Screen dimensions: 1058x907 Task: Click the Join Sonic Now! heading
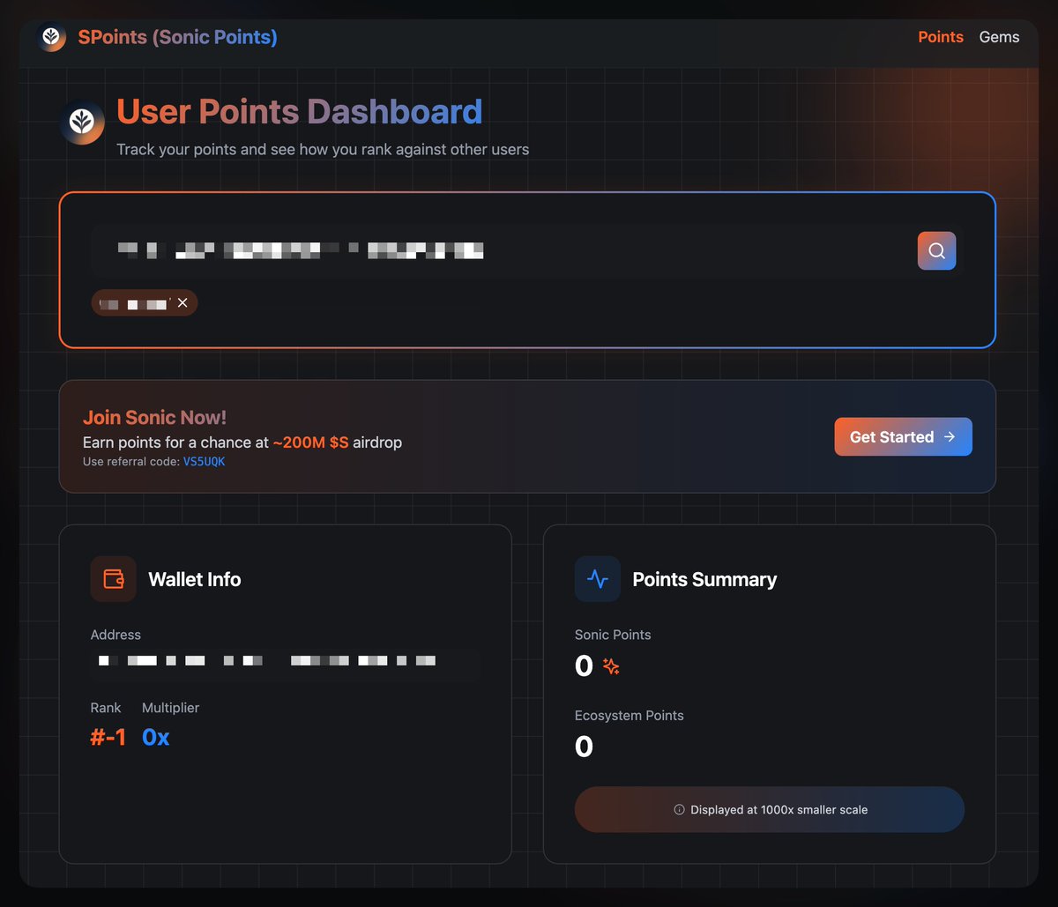click(154, 418)
